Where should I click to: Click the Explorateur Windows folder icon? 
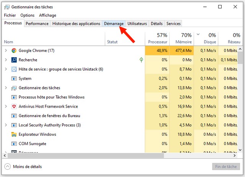14,134
